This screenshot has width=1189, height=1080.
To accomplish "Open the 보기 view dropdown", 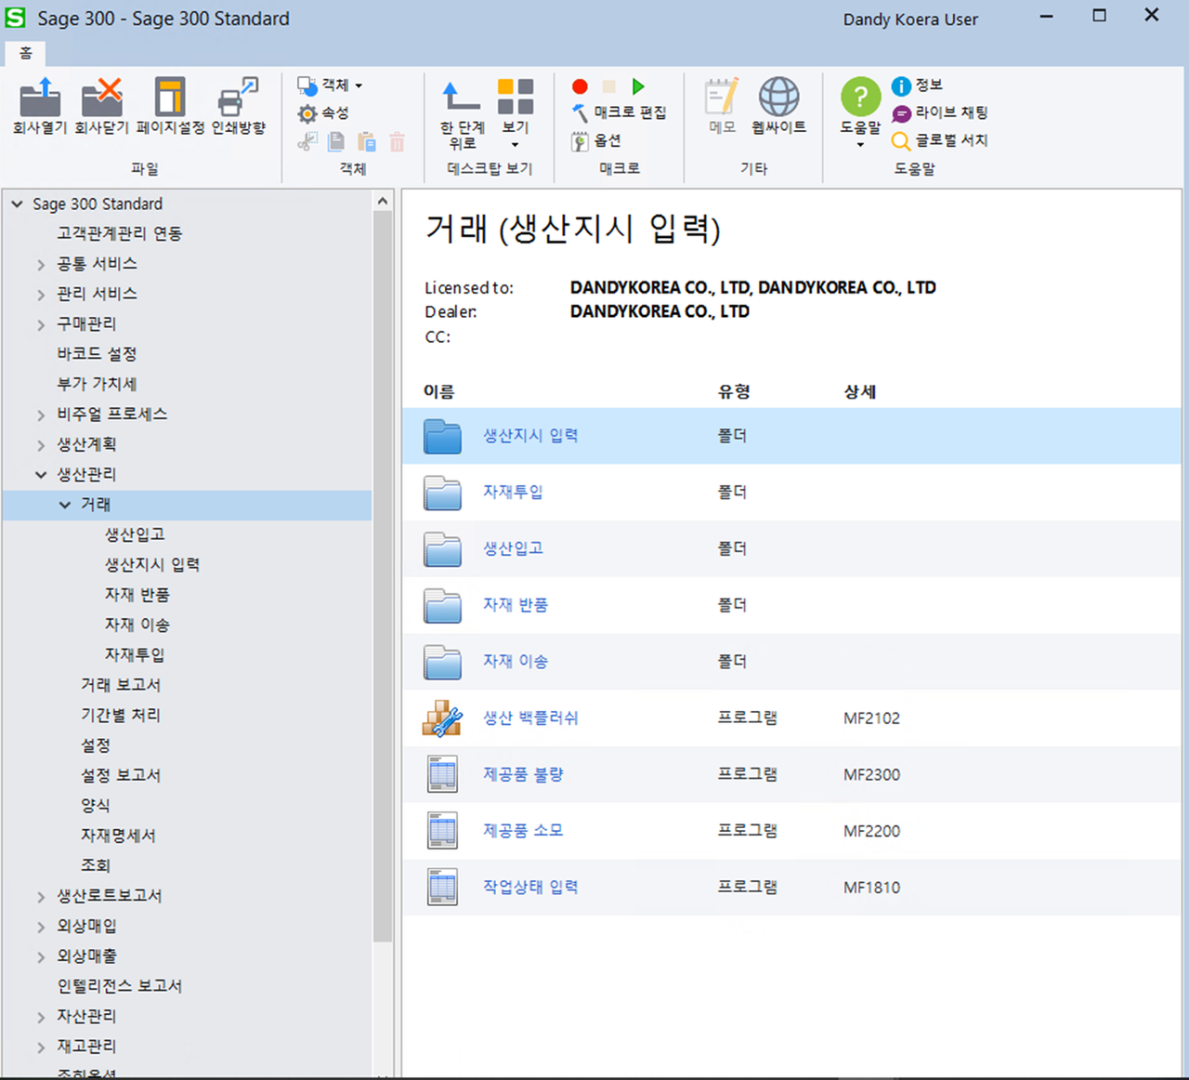I will click(x=515, y=112).
